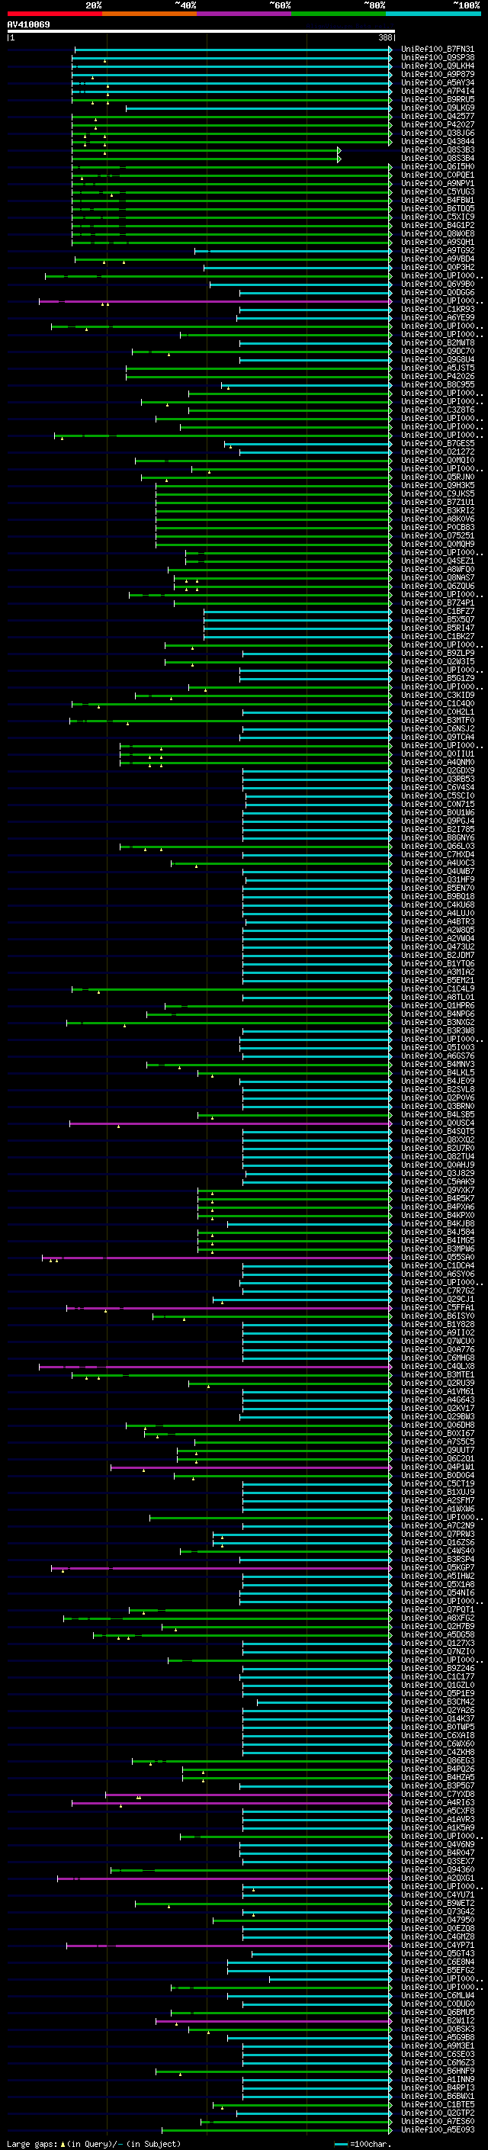The width and height of the screenshot is (488, 2150).
Task: Click the UniRef100_A9NPV1 label
Action: pos(438,184)
